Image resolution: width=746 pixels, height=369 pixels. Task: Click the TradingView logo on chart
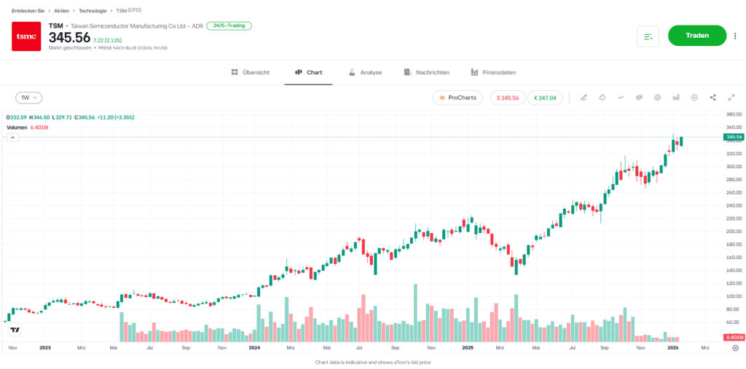13,330
